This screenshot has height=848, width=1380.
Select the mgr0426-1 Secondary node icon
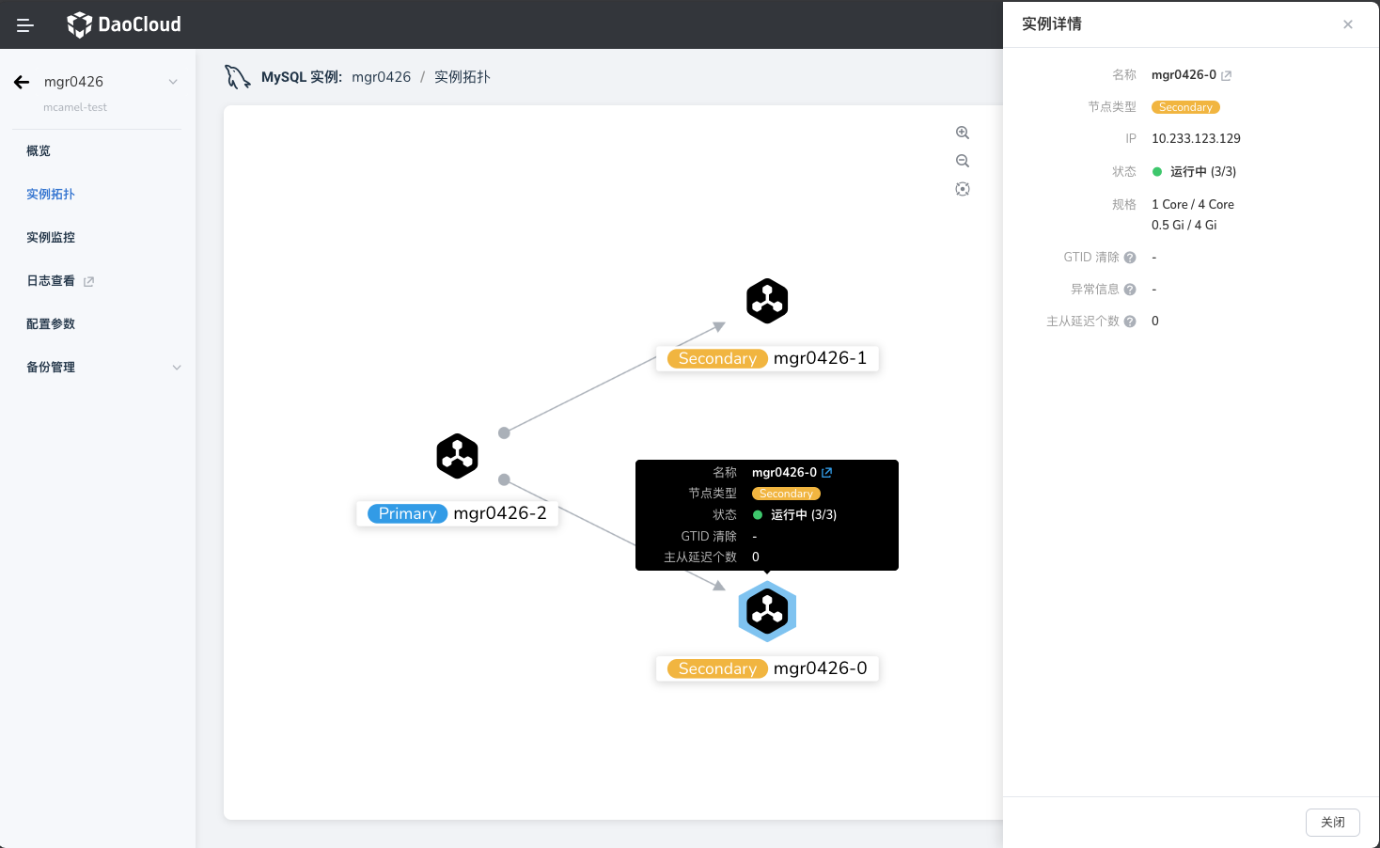(x=767, y=301)
